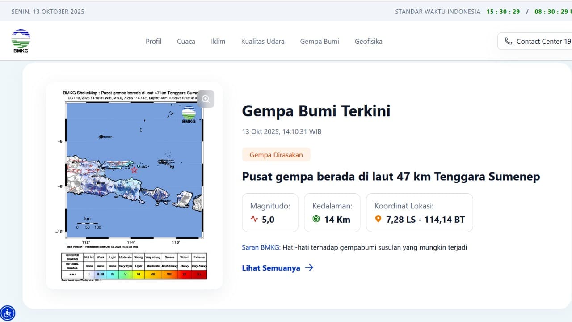Open the Cuaca dropdown menu
Screen dimensions: 572x322
185,41
